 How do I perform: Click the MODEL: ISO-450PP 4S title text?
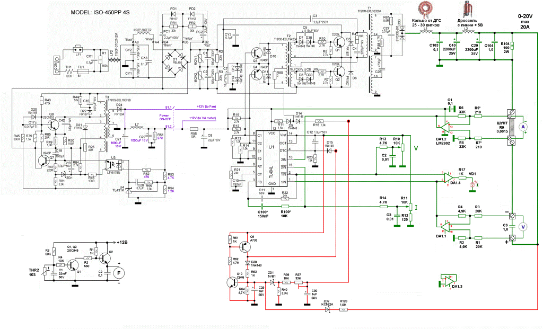pyautogui.click(x=100, y=12)
